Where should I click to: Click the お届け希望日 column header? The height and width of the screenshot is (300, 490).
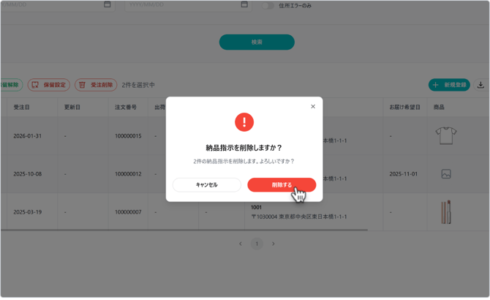pyautogui.click(x=404, y=108)
